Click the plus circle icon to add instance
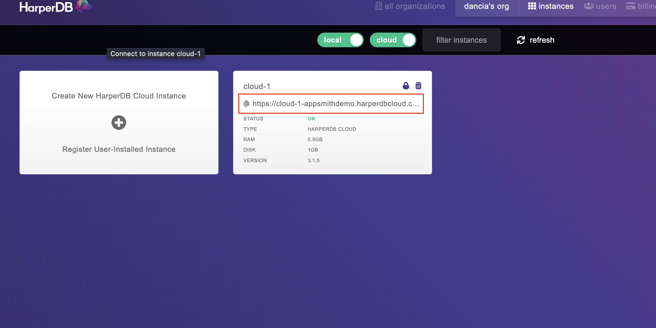 119,123
